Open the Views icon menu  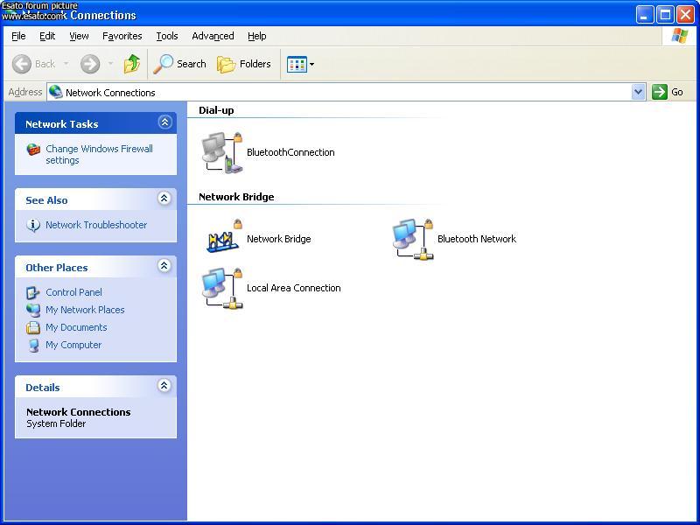tap(300, 64)
